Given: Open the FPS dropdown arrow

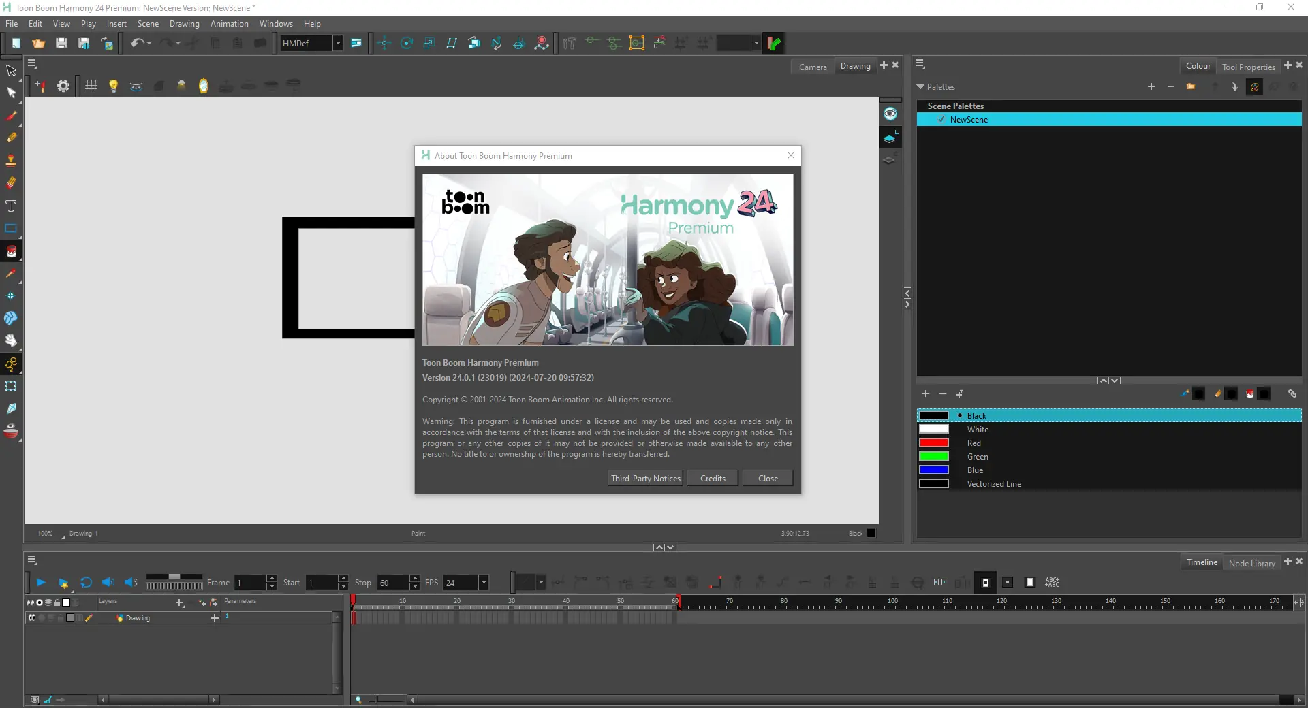Looking at the screenshot, I should point(484,583).
